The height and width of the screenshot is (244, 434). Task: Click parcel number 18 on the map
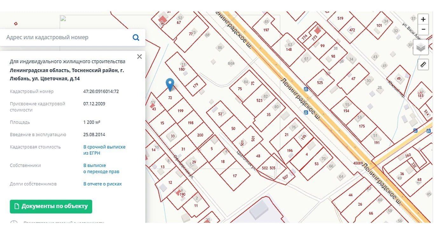223,162
